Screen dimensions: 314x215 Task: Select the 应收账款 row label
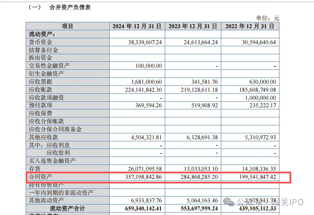(x=40, y=90)
